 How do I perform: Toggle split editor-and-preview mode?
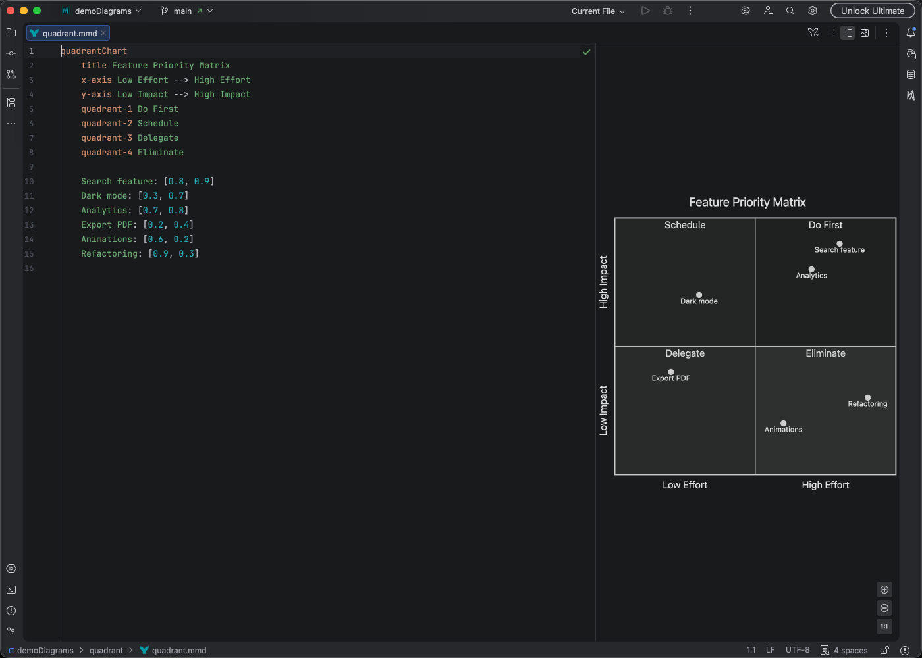pos(848,32)
